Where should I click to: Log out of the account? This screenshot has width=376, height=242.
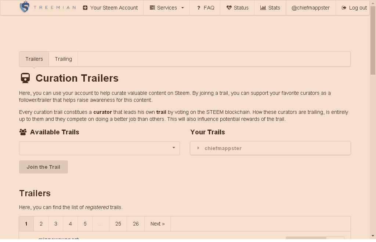tap(353, 8)
